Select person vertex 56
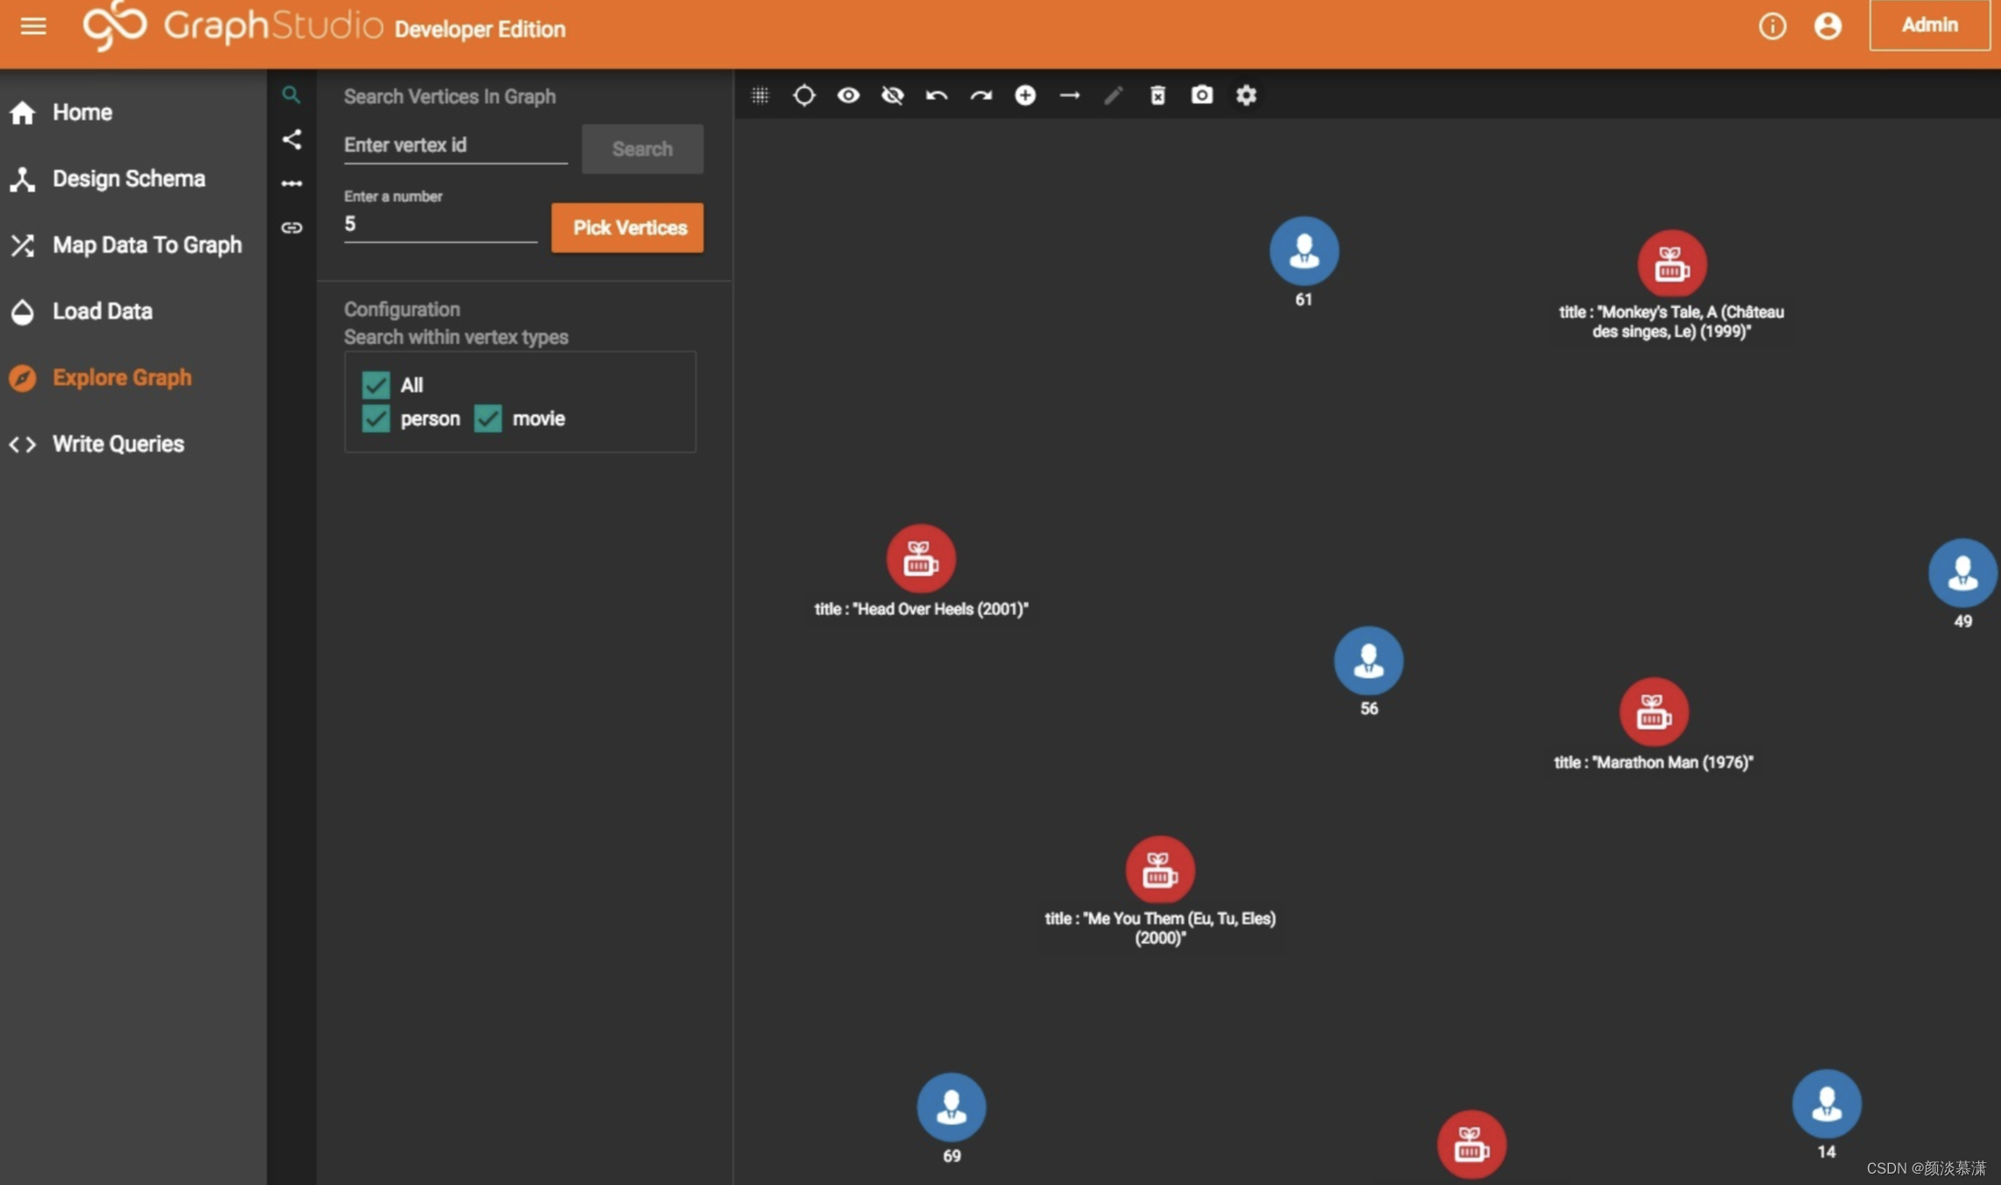 click(1369, 661)
